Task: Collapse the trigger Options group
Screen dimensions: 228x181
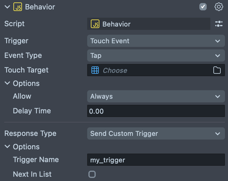Action: [x=7, y=83]
